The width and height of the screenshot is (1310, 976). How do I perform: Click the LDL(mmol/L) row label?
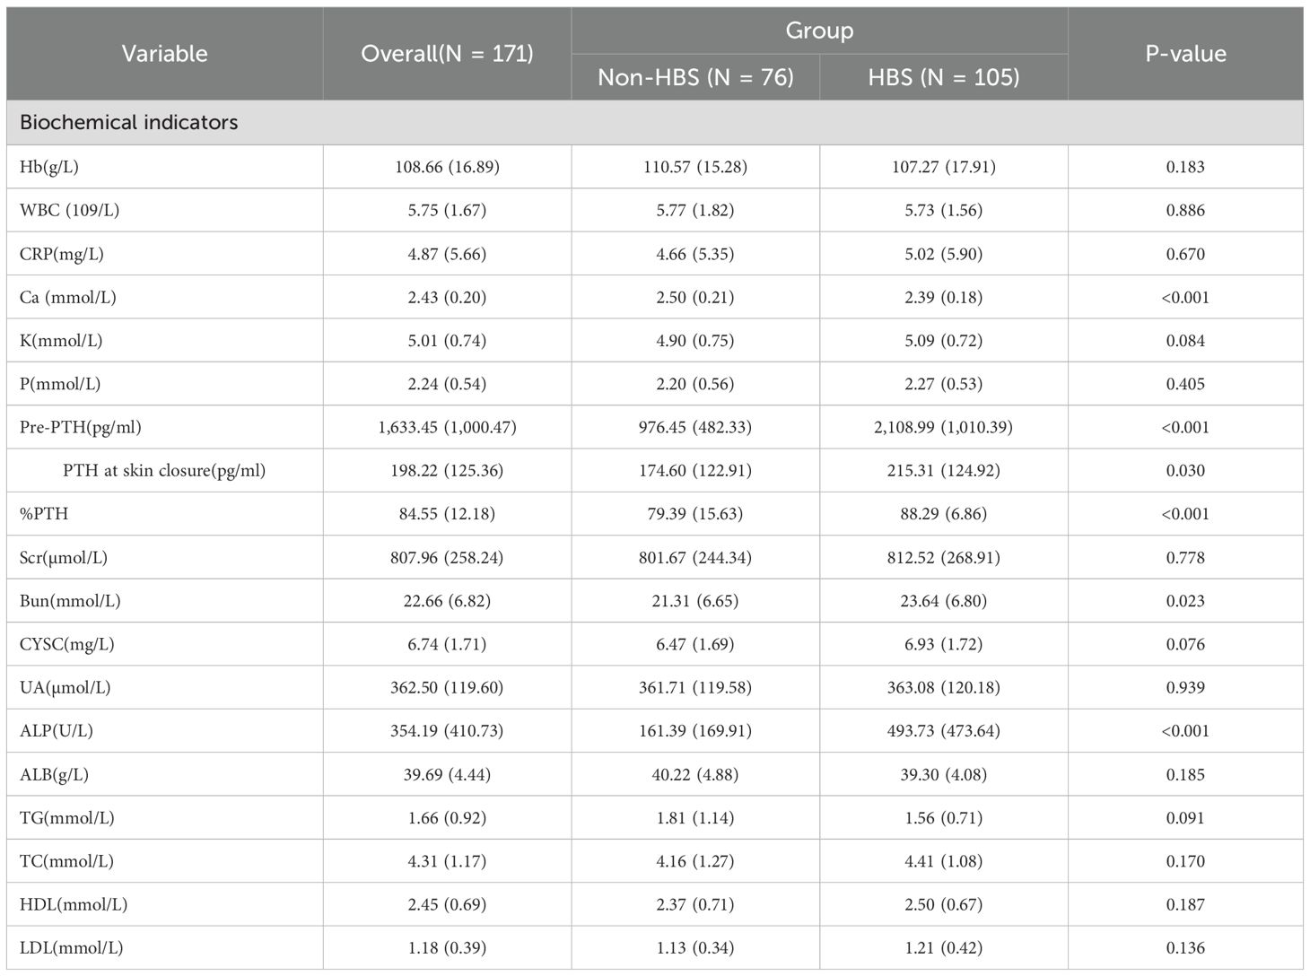(72, 947)
